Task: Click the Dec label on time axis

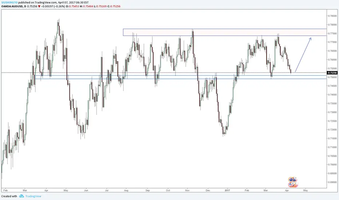Action: 208,191
